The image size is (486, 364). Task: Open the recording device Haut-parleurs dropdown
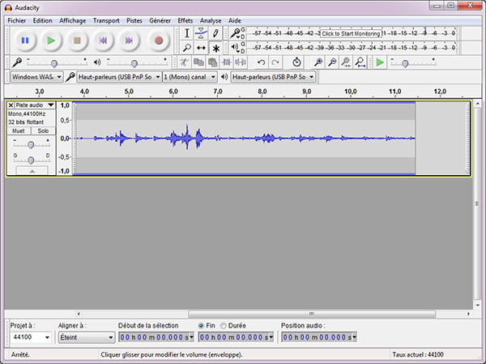click(119, 77)
